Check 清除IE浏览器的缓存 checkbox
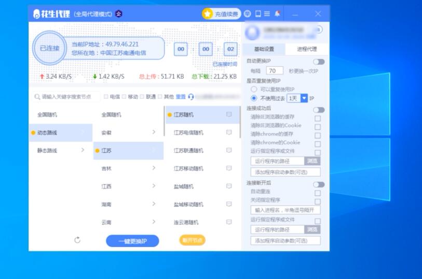This screenshot has width=422, height=279. [x=318, y=119]
